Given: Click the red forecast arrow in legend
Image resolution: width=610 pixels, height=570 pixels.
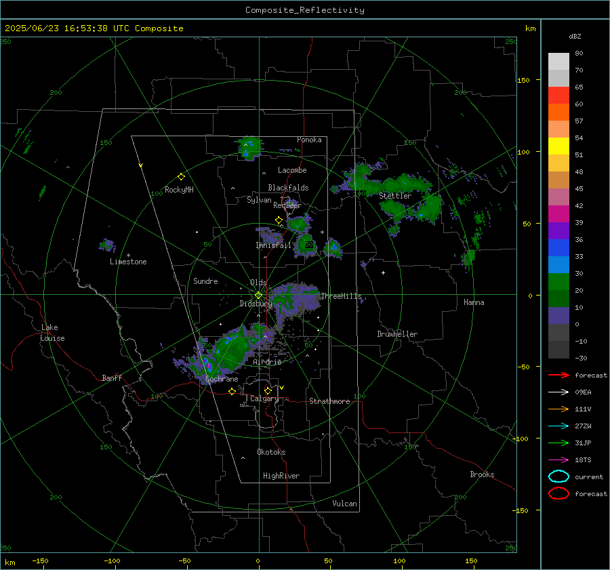Looking at the screenshot, I should pos(558,375).
